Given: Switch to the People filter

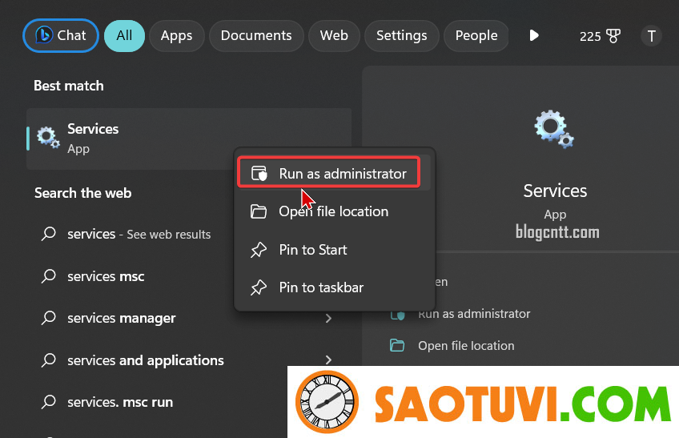Looking at the screenshot, I should tap(476, 35).
